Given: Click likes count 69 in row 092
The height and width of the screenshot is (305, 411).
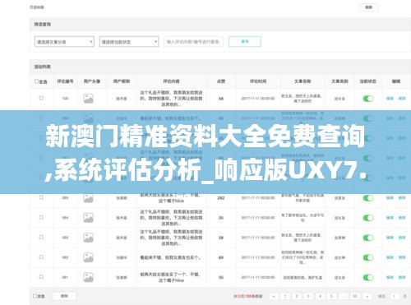Looking at the screenshot, I should pos(221,257).
